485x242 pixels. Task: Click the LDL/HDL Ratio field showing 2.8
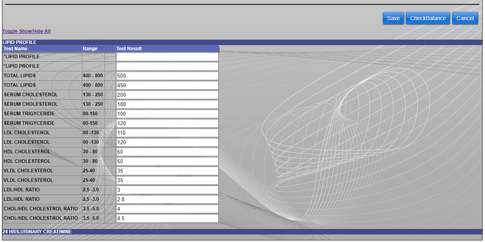[x=167, y=199]
